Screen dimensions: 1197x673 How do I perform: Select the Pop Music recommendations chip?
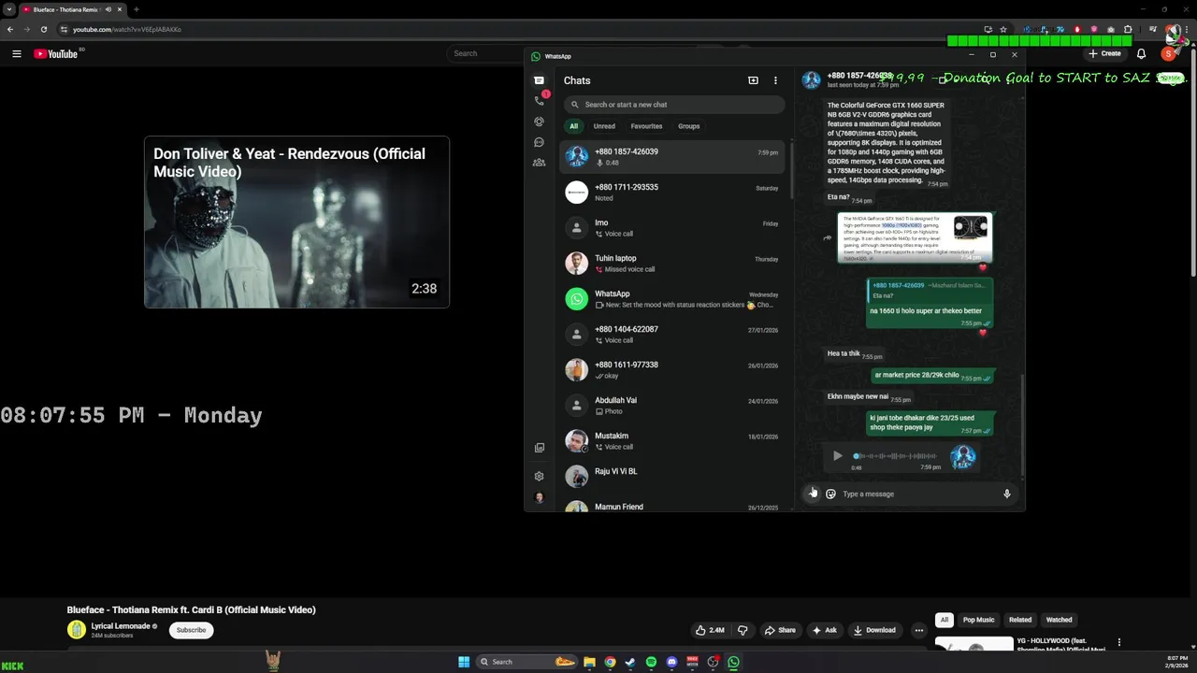[x=978, y=620]
